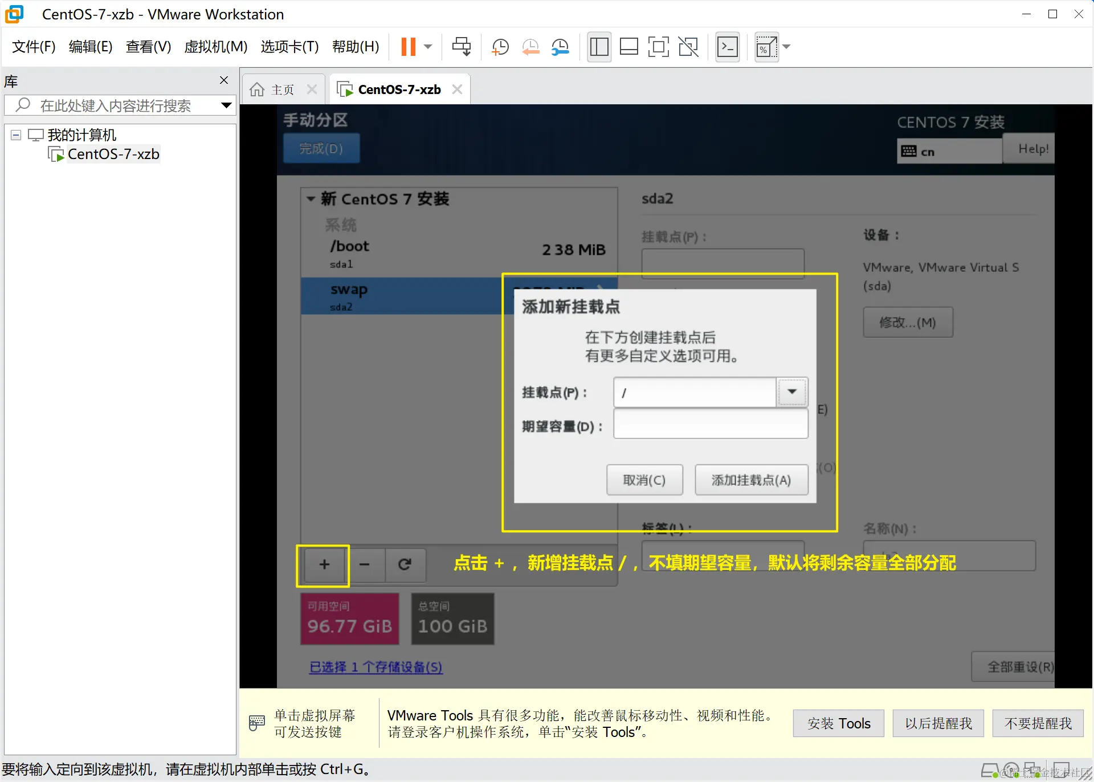Click the network adapter status icon

pyautogui.click(x=1032, y=771)
